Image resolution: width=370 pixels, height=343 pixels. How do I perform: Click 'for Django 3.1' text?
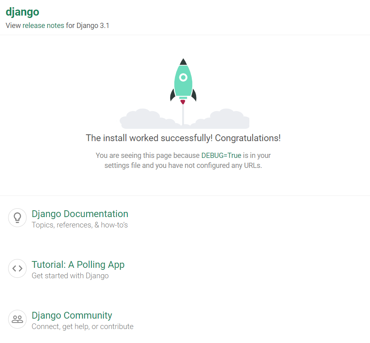[x=88, y=26]
